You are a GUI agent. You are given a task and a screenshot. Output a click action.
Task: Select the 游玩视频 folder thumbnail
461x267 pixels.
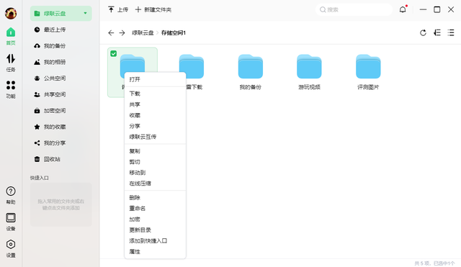pos(309,67)
